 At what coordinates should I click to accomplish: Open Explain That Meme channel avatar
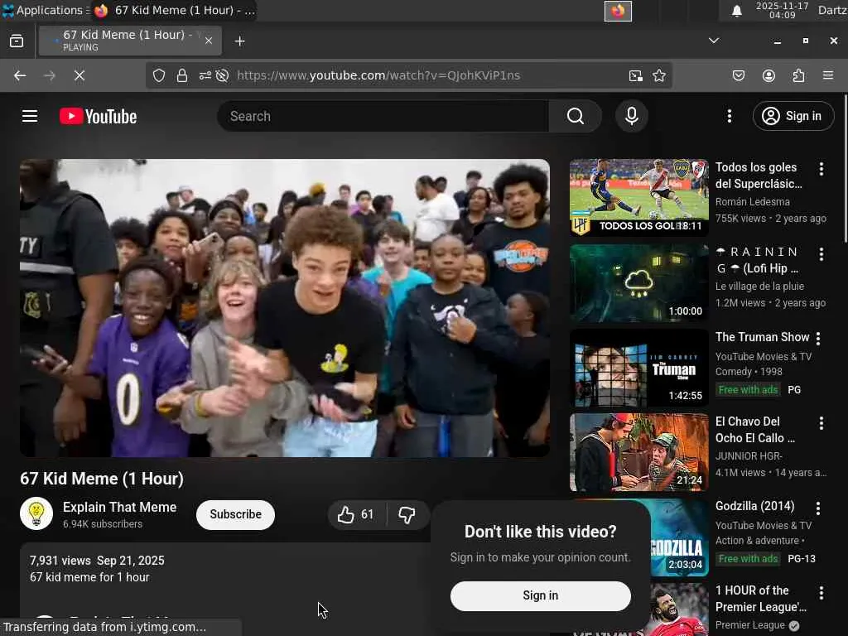click(x=36, y=513)
